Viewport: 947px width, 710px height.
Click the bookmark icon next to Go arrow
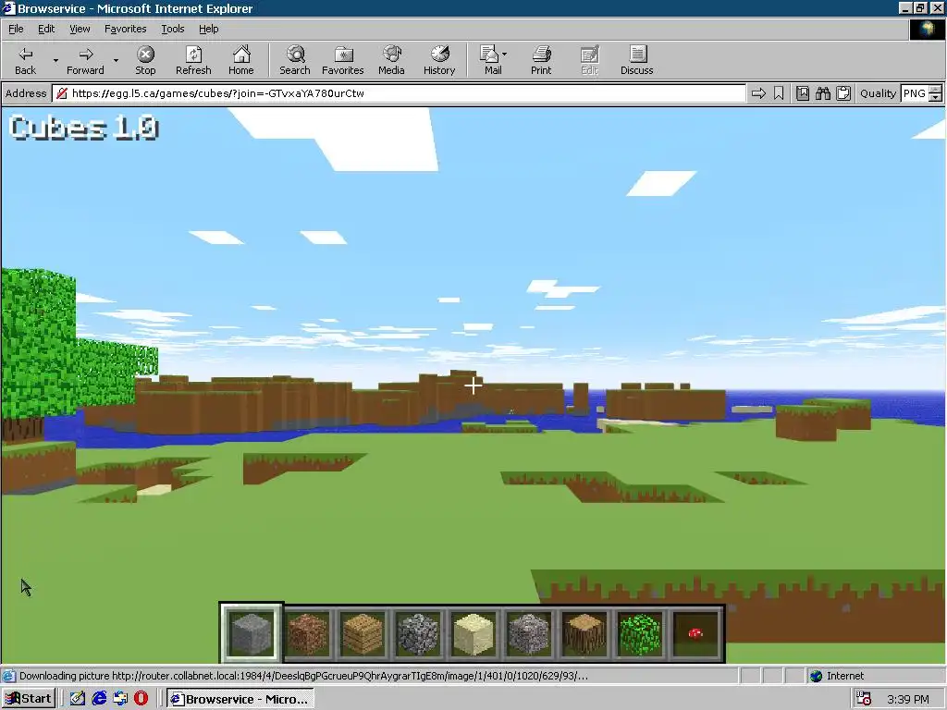[x=779, y=93]
